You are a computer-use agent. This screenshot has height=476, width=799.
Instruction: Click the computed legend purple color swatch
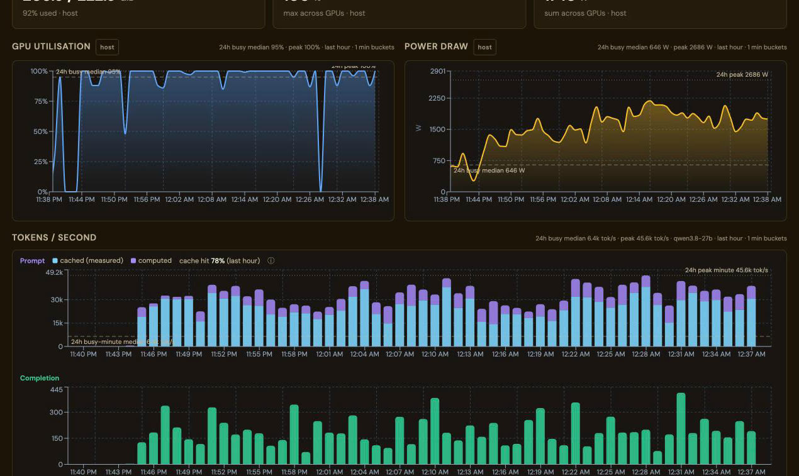point(133,261)
